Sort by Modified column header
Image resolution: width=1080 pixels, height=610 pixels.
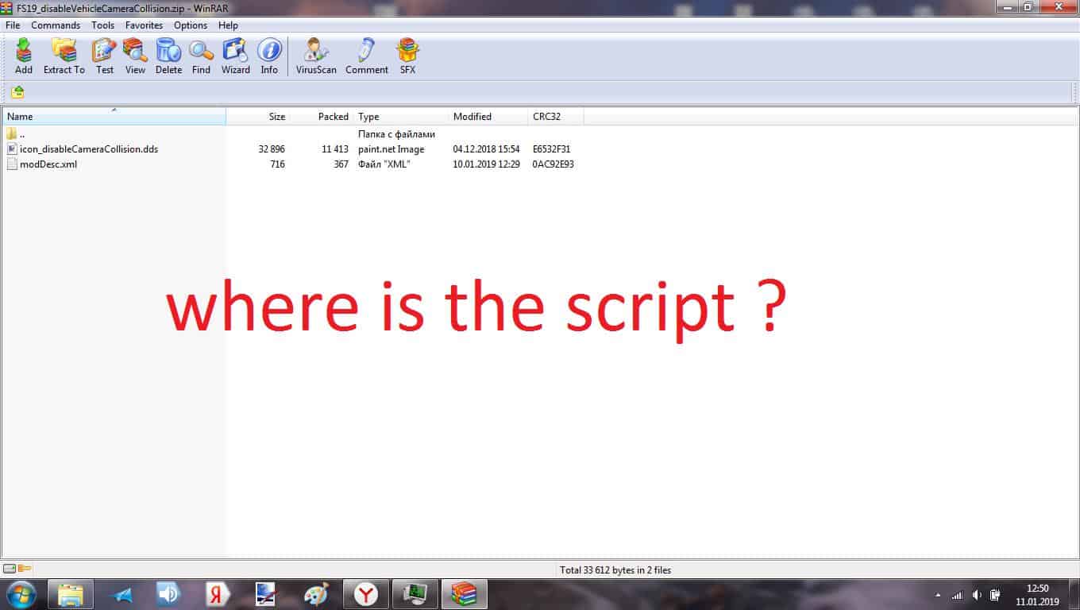click(472, 117)
